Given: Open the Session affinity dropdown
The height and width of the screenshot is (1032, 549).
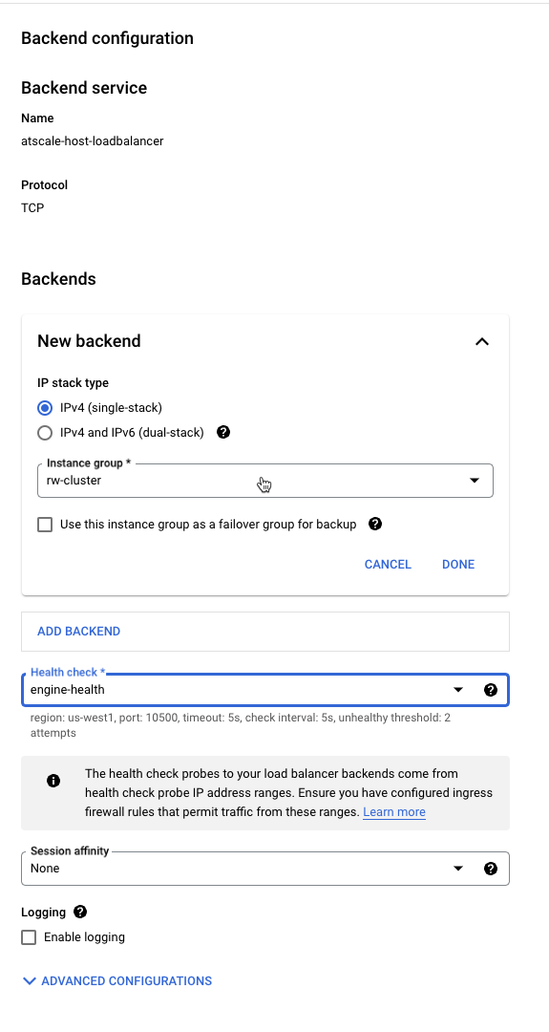Looking at the screenshot, I should (265, 869).
